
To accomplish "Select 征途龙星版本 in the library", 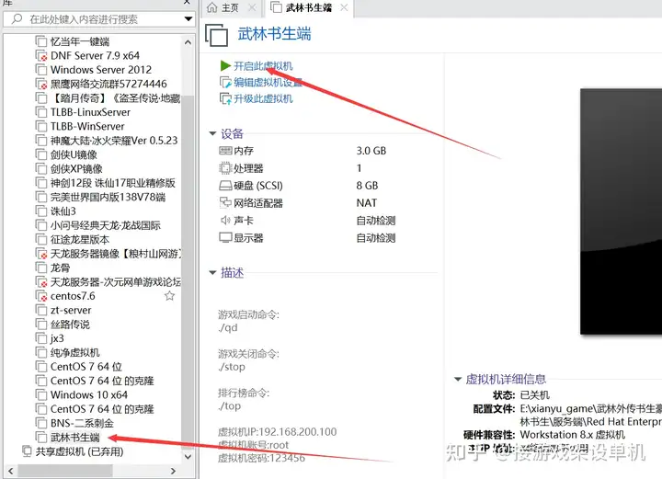I will (x=80, y=239).
